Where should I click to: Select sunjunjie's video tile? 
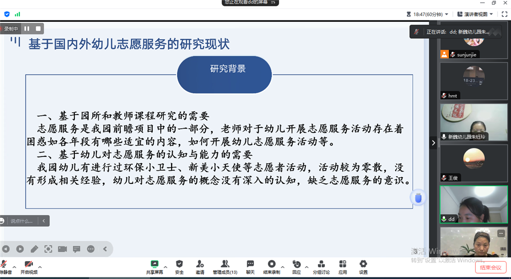coord(474,40)
